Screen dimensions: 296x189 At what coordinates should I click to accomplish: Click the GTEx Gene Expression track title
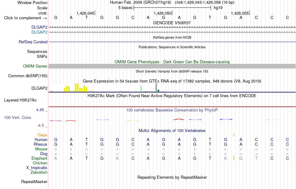[x=172, y=81]
